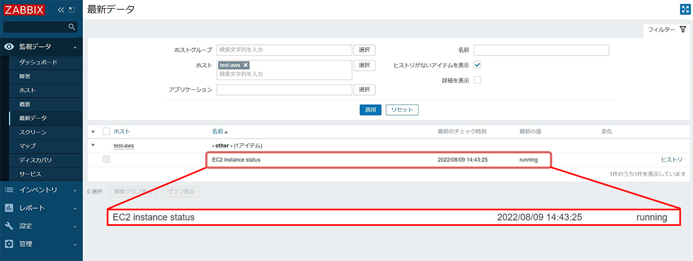This screenshot has width=693, height=261.
Task: Collapse all groups via header triangle
Action: (93, 131)
